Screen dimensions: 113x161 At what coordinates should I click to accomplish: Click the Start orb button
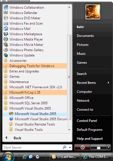coord(8,157)
